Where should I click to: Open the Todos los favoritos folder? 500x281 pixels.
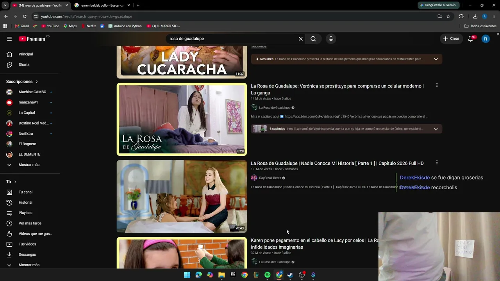[x=480, y=26]
